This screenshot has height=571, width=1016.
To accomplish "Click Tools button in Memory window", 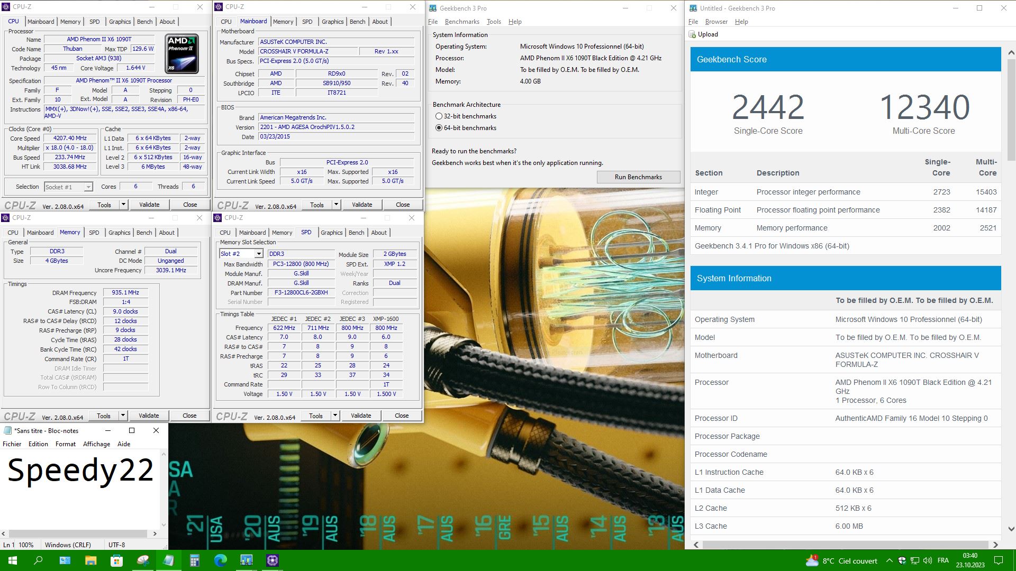I will 104,416.
